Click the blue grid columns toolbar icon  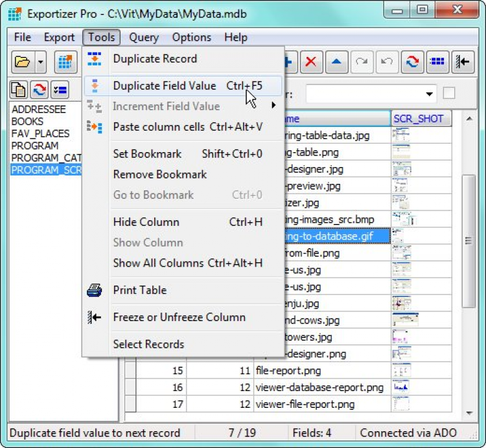[x=437, y=62]
